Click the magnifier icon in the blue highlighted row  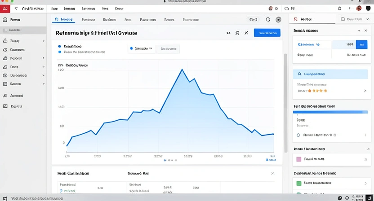tap(298, 74)
